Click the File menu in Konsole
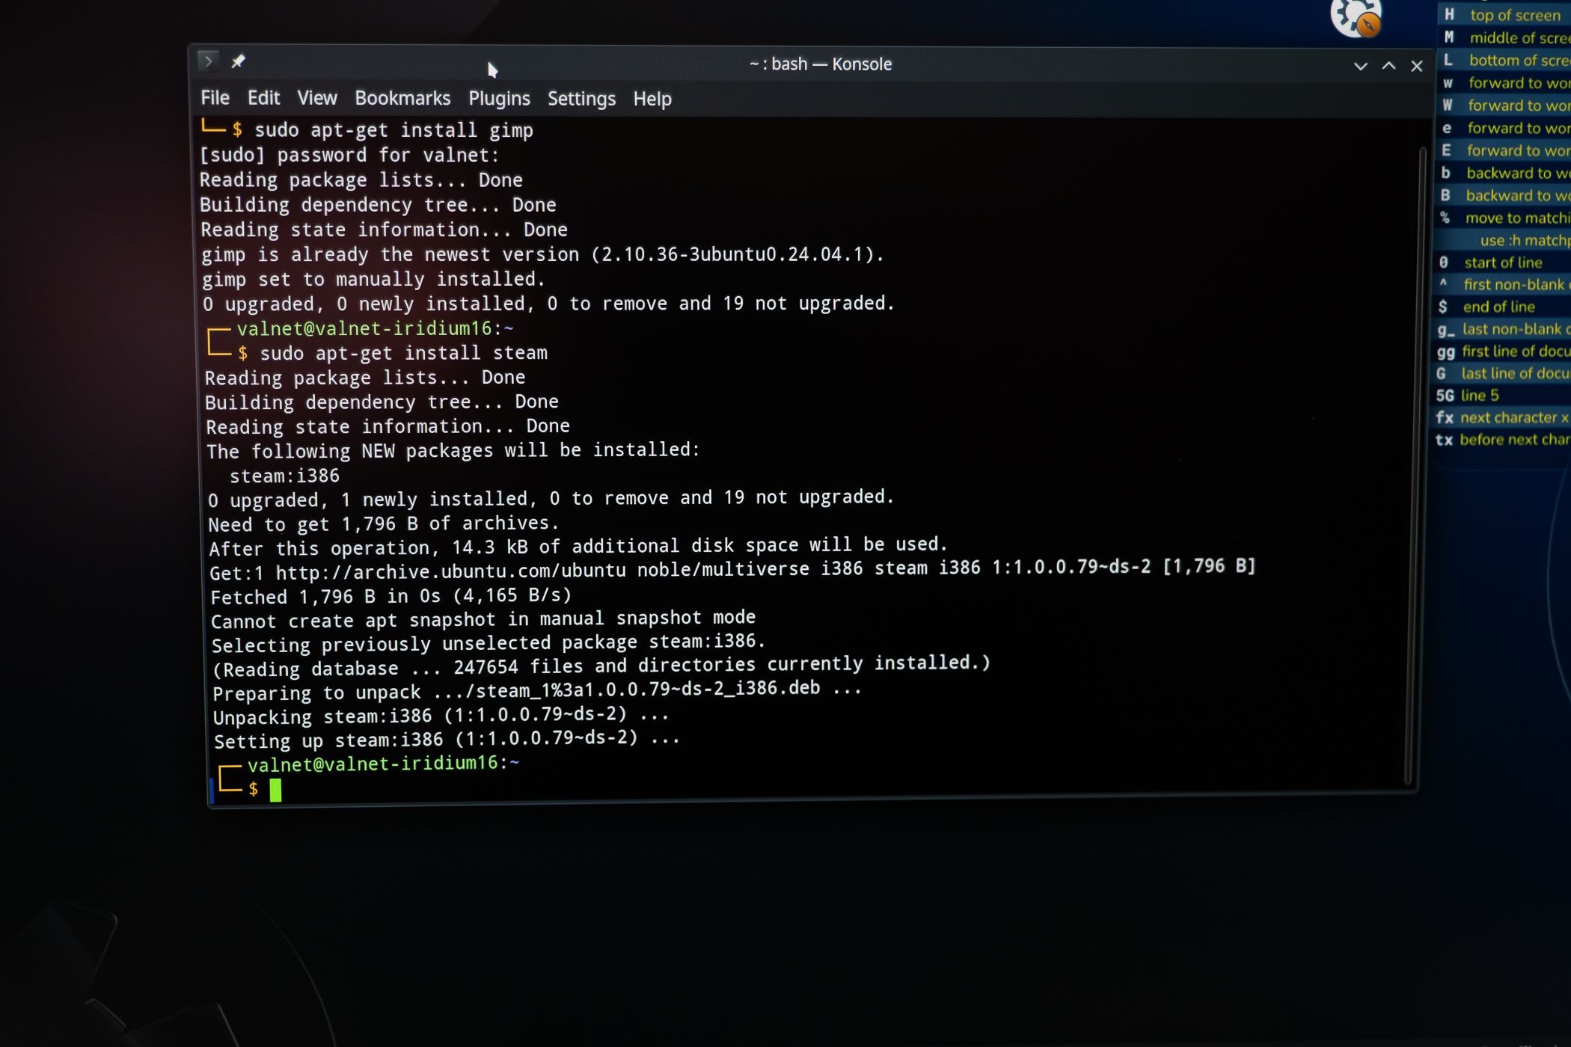1571x1047 pixels. 214,98
